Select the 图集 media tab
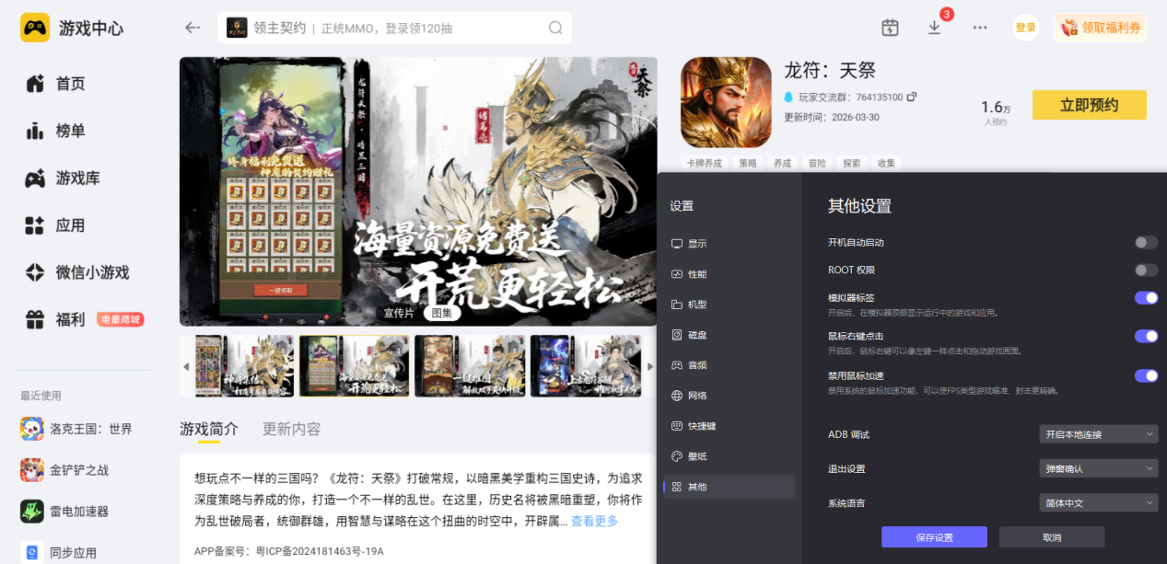1167x564 pixels. coord(442,313)
